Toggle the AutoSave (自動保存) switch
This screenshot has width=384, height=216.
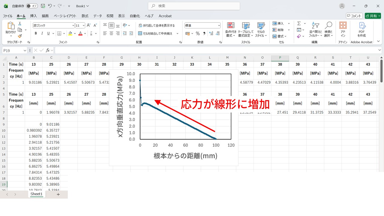tap(32, 6)
